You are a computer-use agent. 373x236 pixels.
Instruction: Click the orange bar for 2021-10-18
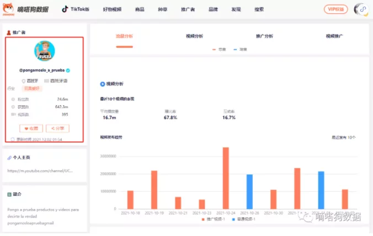click(130, 200)
